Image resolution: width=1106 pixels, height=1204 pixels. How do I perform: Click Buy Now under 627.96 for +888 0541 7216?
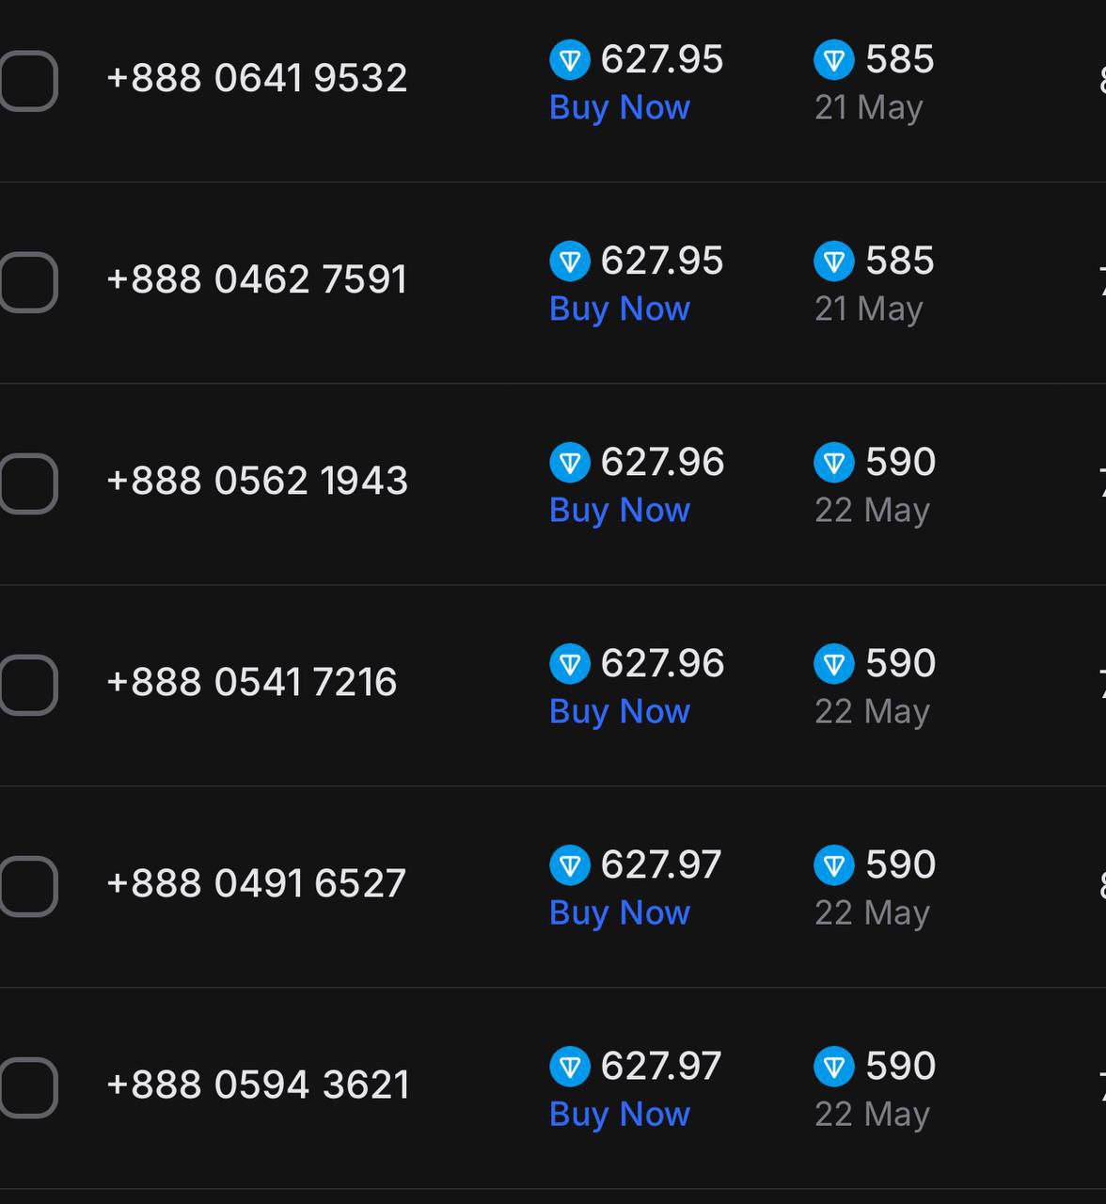pos(620,711)
